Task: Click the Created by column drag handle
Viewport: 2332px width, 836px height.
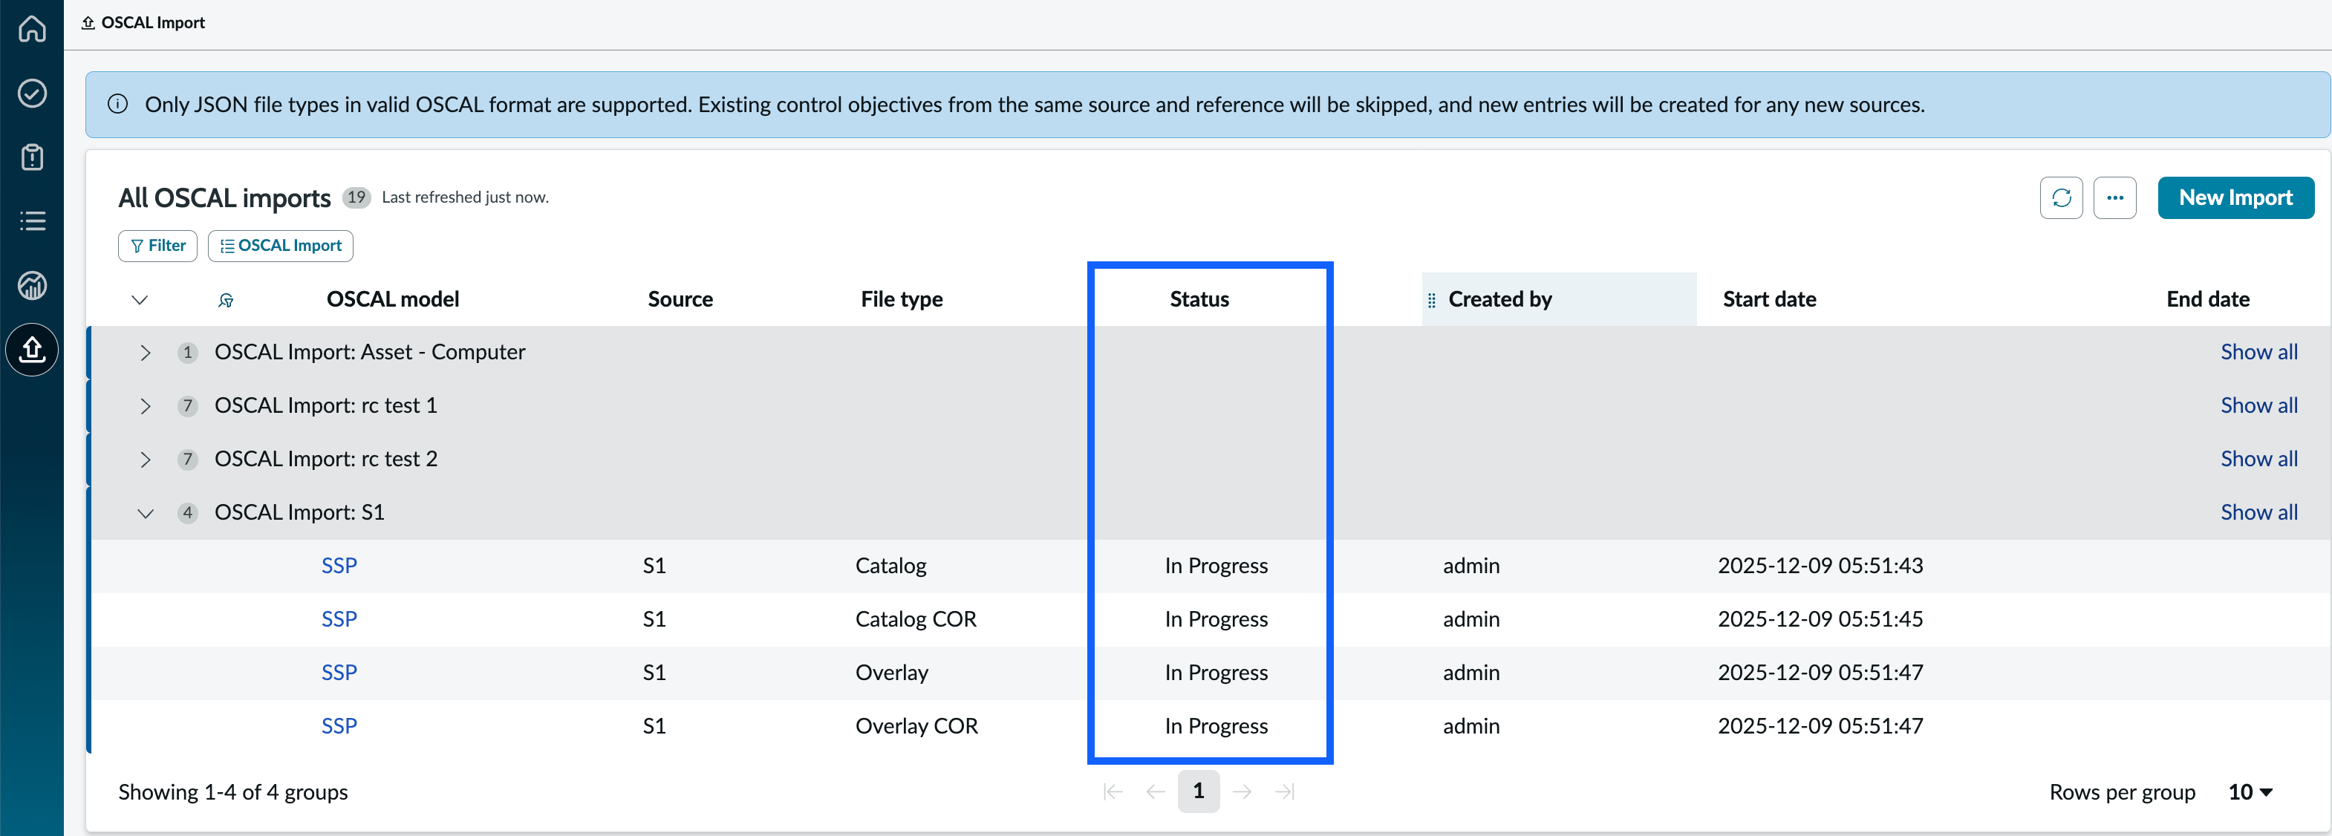Action: pos(1431,301)
